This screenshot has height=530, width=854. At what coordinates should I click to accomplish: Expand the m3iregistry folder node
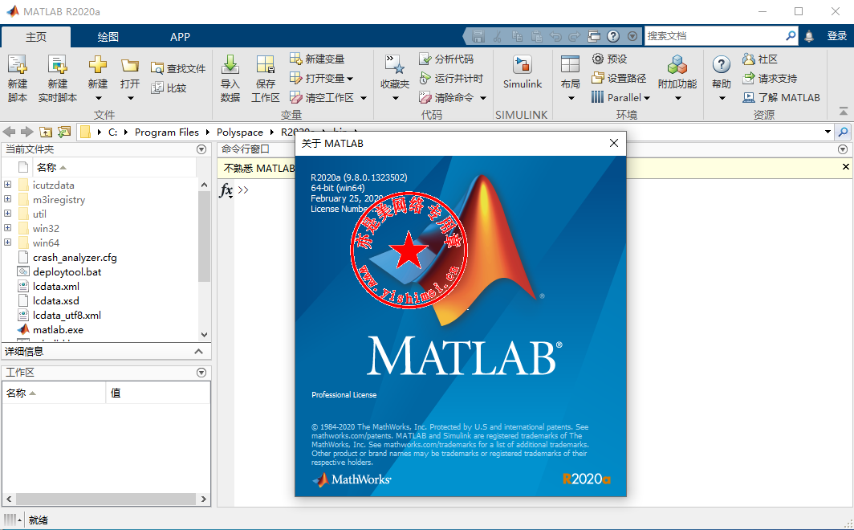coord(8,199)
